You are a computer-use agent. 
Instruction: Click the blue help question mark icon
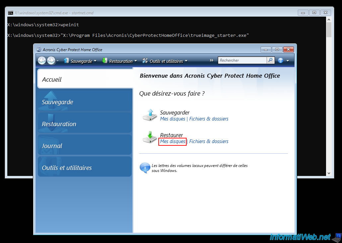(x=281, y=60)
